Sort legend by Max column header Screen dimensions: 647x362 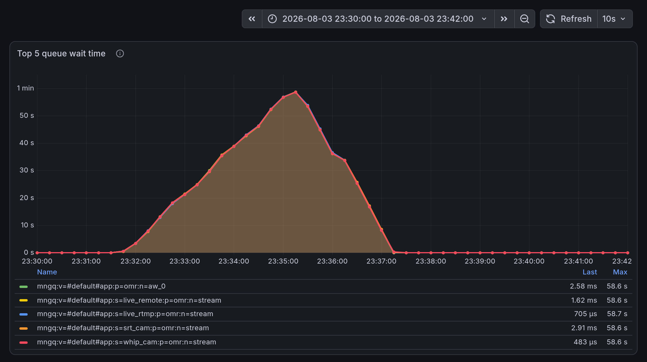(620, 272)
